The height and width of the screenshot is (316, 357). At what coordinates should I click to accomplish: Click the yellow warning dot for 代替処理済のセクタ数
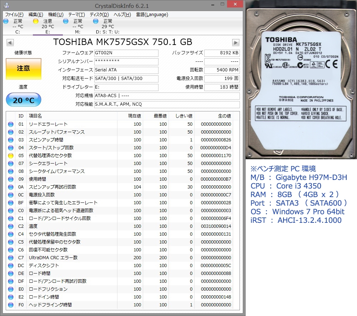[x=11, y=155]
